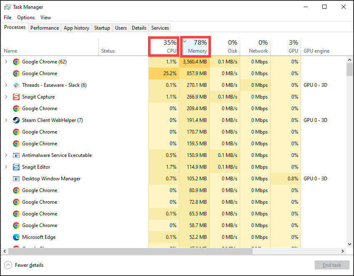
Task: Sort processes by the Memory column
Action: tap(196, 46)
